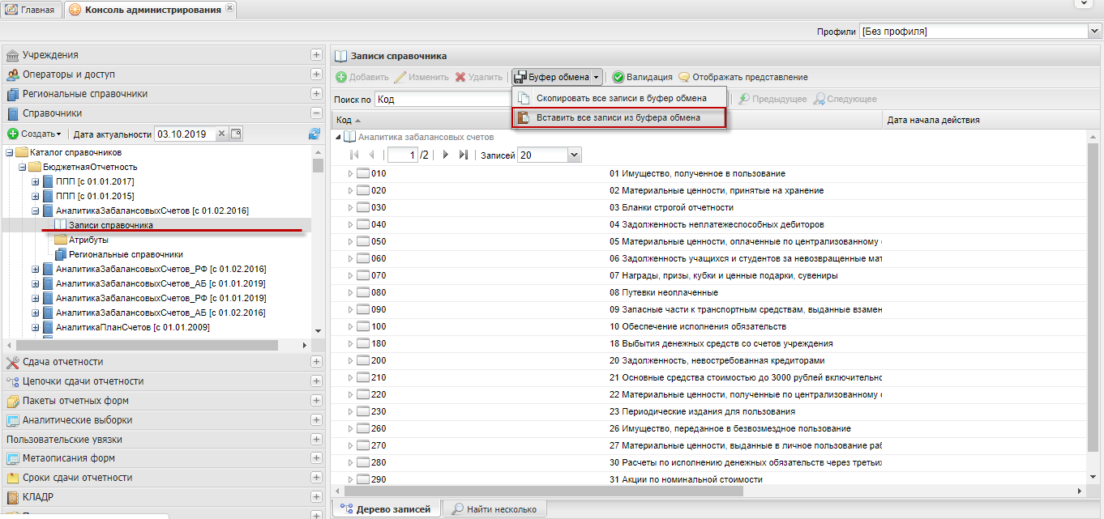Switch to Найти несколько tab

tap(494, 509)
